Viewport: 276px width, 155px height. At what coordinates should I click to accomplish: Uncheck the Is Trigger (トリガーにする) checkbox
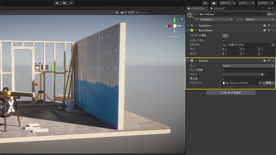pos(224,40)
